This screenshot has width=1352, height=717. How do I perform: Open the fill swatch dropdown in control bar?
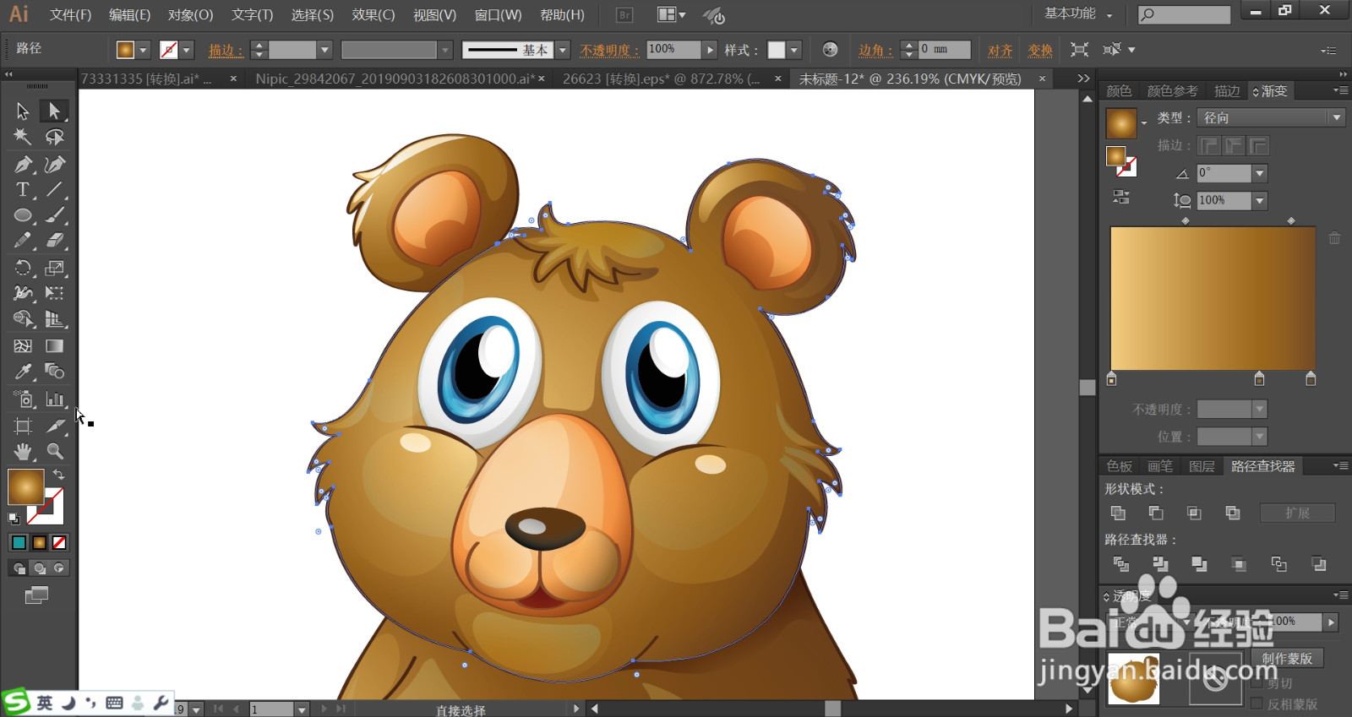(143, 50)
